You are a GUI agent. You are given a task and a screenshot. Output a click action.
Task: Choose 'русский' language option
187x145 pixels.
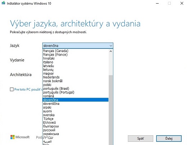76,130
